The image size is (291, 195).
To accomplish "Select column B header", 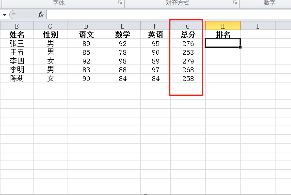I will [17, 26].
